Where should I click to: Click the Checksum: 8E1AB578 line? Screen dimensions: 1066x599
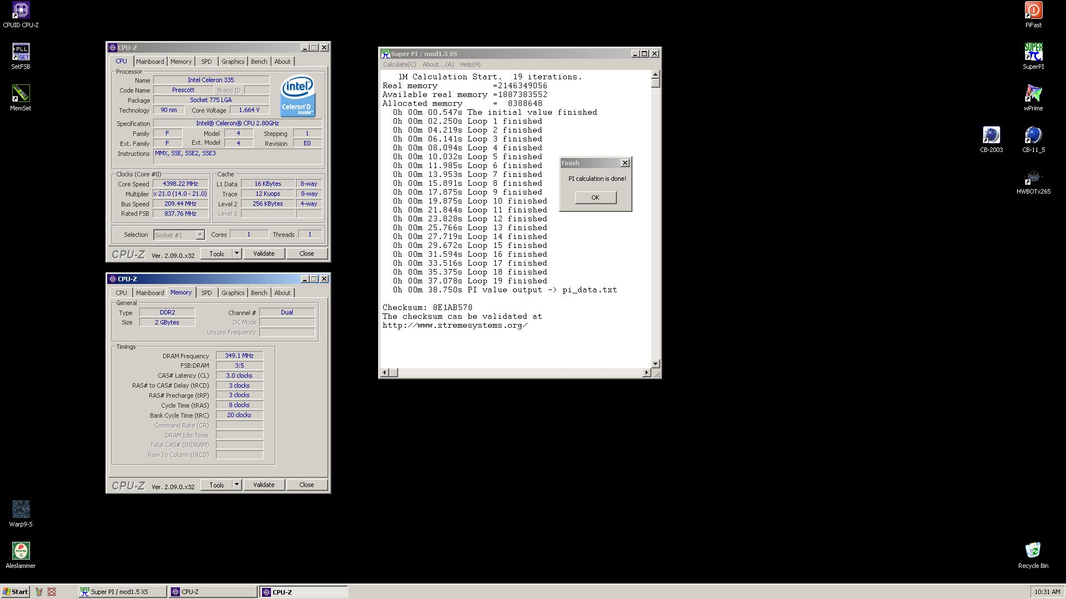[428, 307]
